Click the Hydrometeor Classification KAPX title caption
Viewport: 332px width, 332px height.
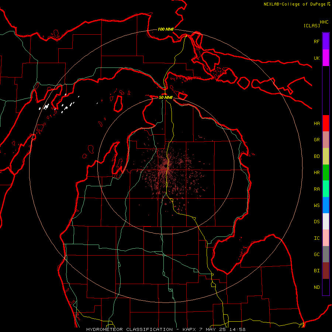point(166,329)
